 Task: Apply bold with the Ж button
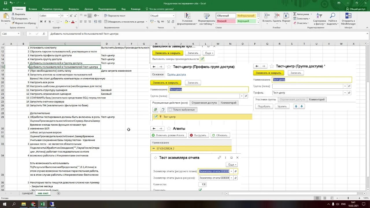click(40, 22)
